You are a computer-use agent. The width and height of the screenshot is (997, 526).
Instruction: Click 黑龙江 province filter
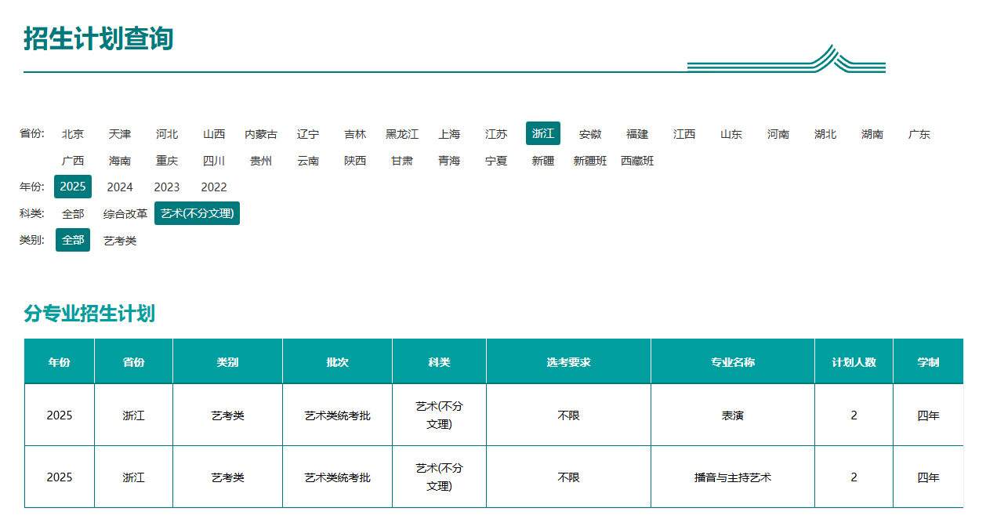pos(402,134)
